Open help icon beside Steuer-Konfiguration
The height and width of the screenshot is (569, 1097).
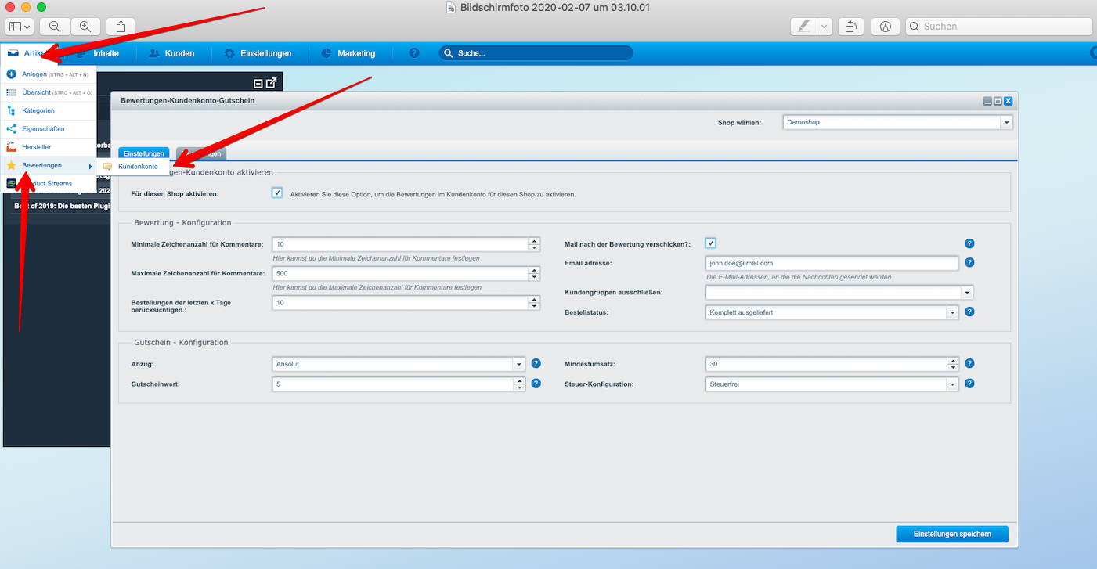tap(969, 384)
